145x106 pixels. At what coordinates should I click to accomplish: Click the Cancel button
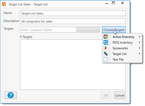pos(120,95)
